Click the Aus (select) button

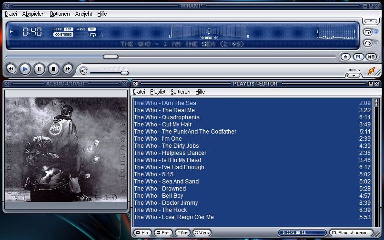(x=183, y=233)
